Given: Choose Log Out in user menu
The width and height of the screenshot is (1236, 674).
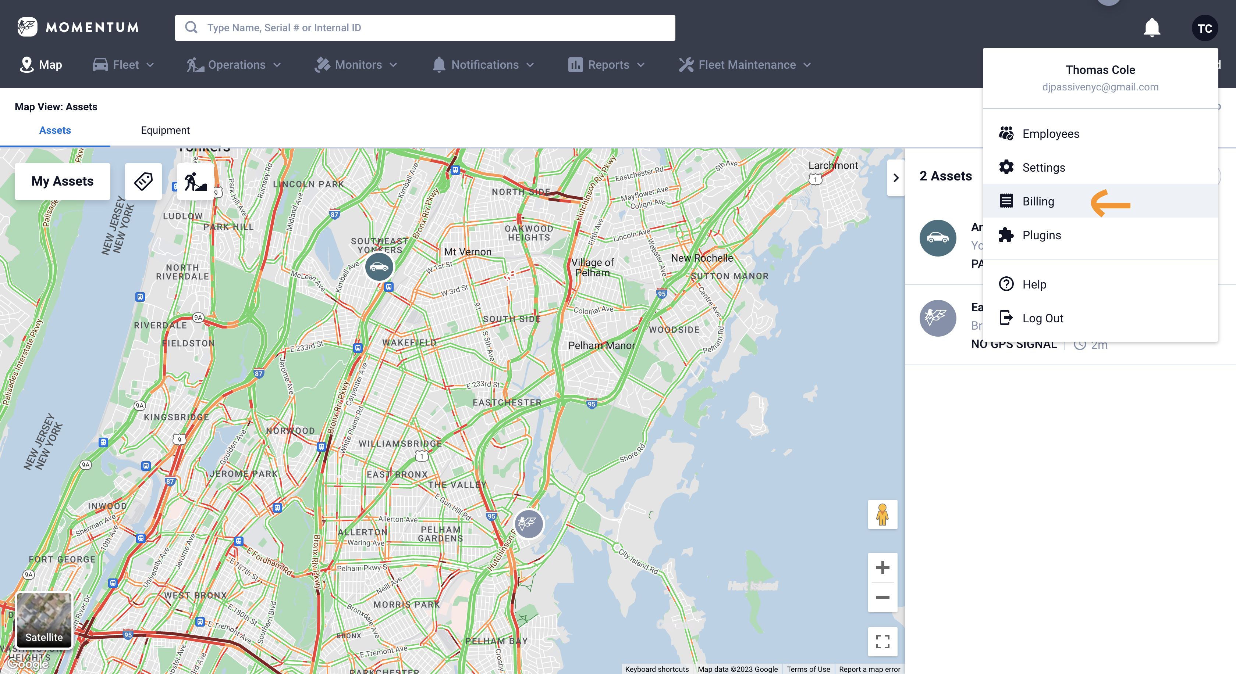Looking at the screenshot, I should click(1042, 318).
